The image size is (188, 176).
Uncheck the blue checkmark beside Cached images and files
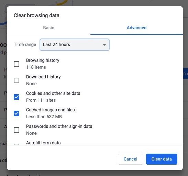(16, 113)
